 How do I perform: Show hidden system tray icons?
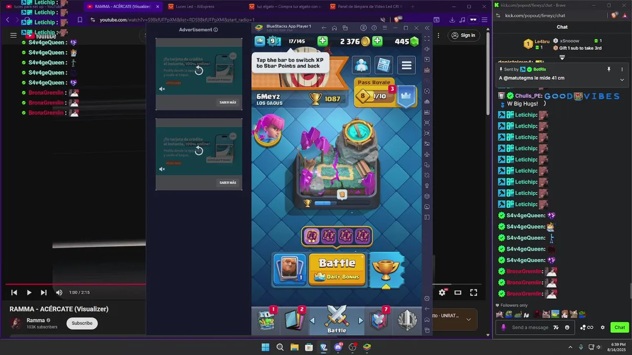pyautogui.click(x=570, y=347)
